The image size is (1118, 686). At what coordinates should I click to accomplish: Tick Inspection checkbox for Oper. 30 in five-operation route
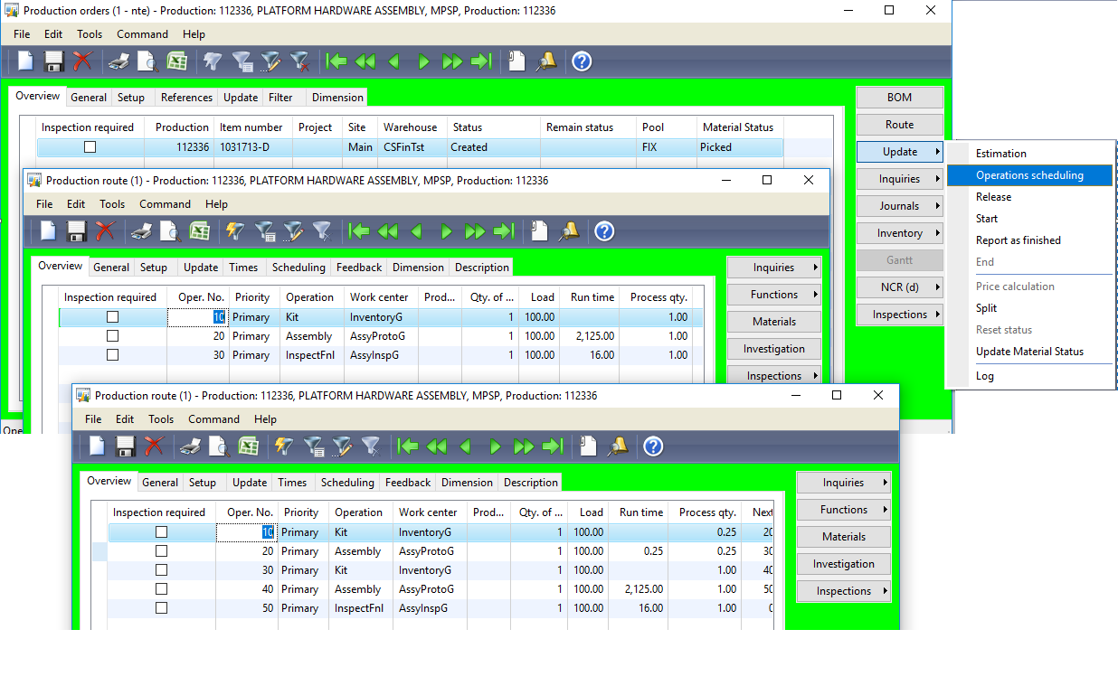161,570
